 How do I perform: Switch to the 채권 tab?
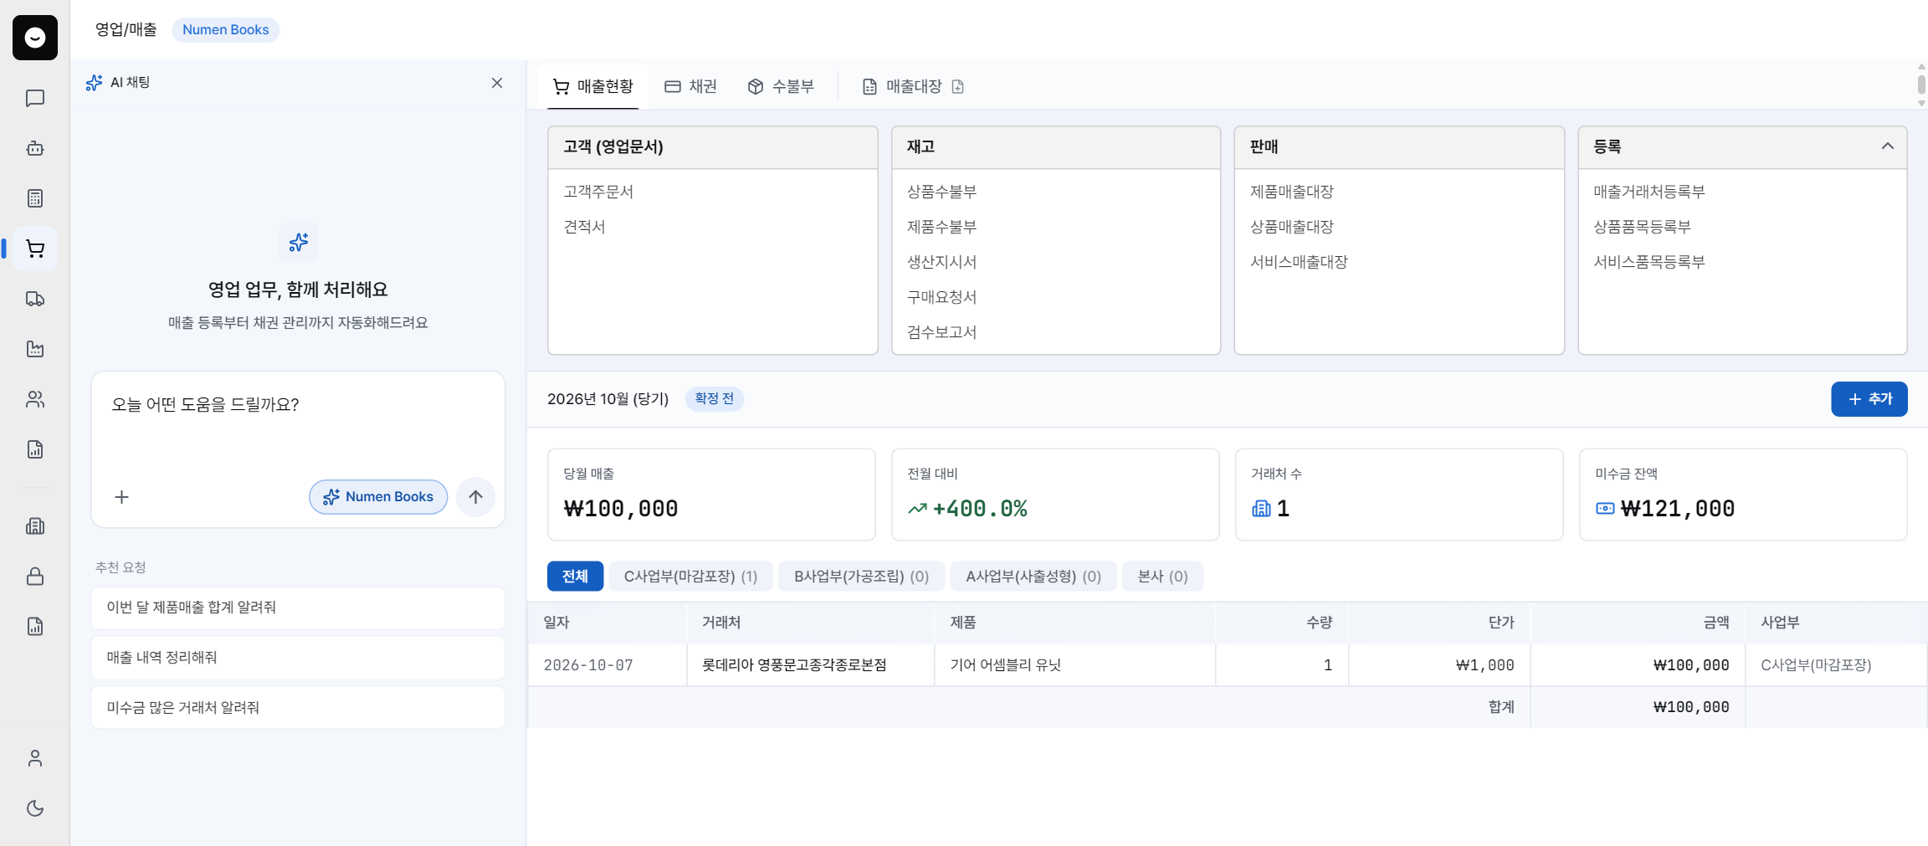(690, 86)
